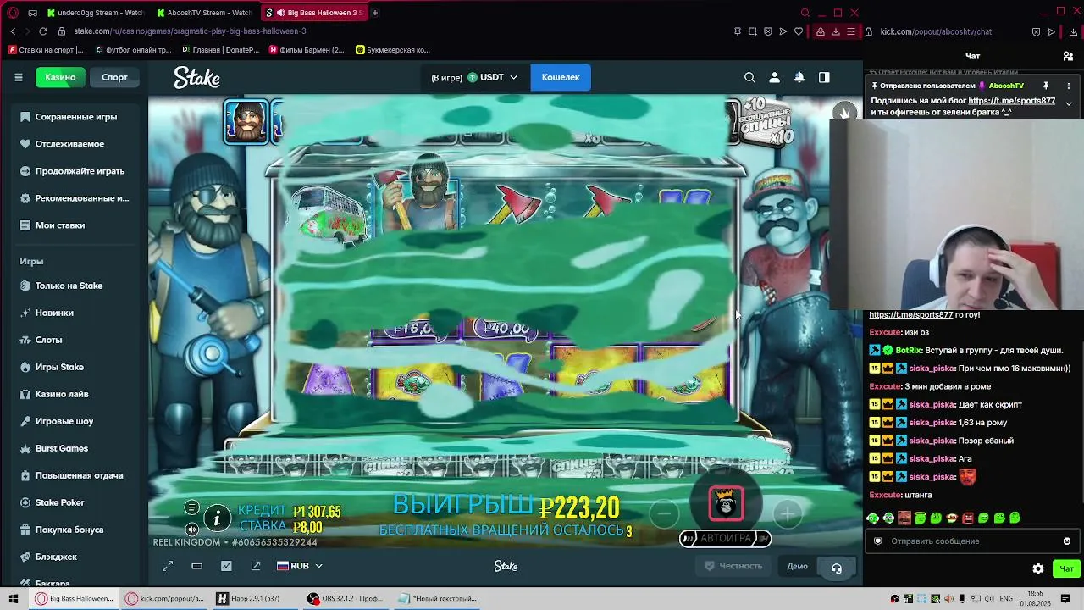Open Ставки на спорт bookmark
The width and height of the screenshot is (1084, 610).
coord(47,50)
